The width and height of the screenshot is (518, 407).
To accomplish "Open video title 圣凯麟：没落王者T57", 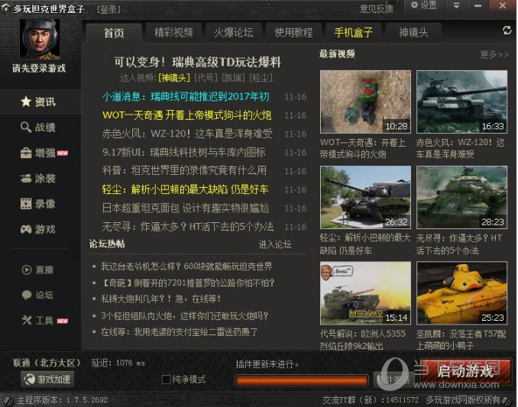I will (x=461, y=340).
